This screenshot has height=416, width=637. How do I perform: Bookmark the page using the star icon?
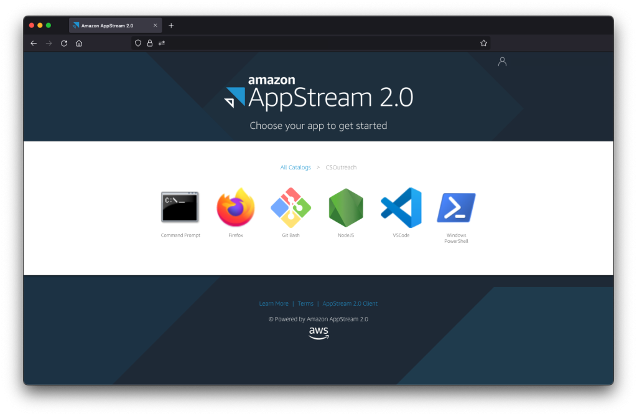click(x=483, y=43)
